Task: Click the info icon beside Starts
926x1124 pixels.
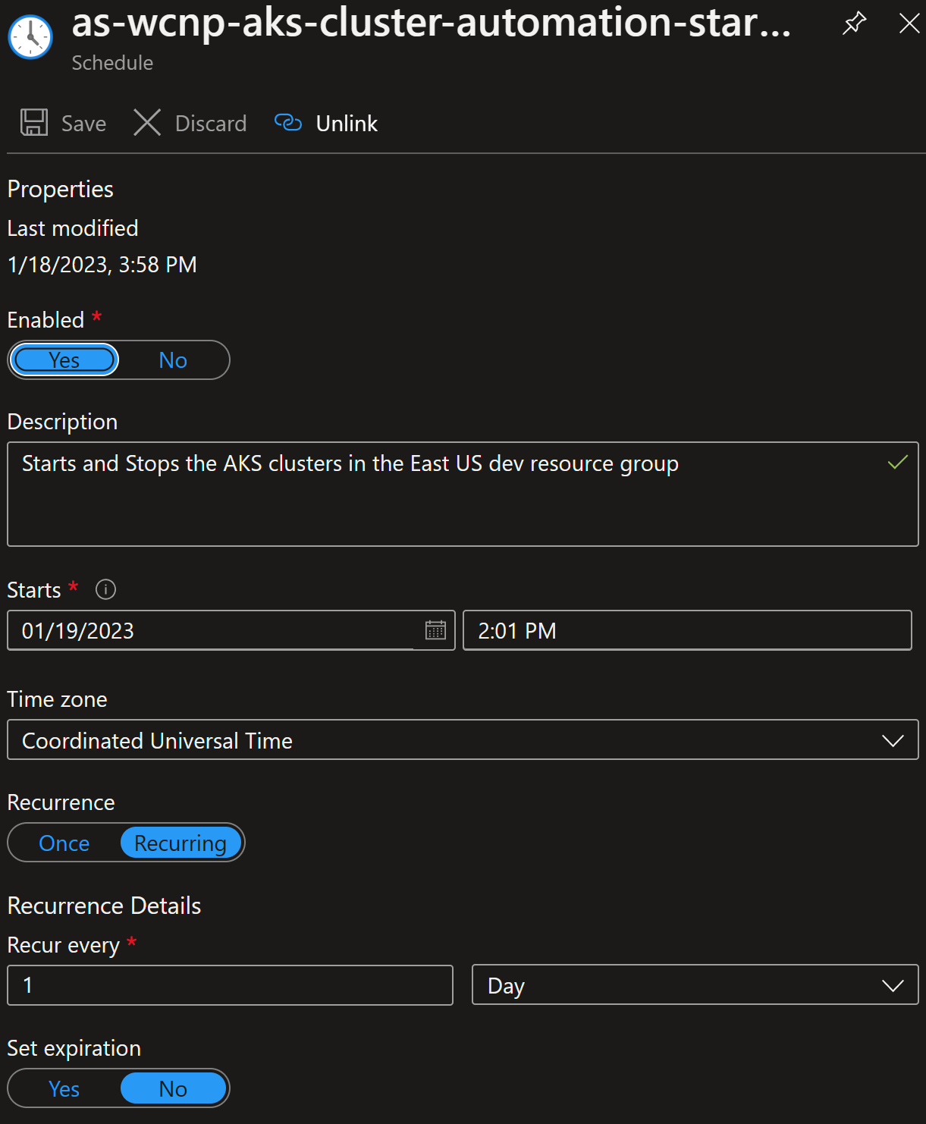Action: (105, 590)
